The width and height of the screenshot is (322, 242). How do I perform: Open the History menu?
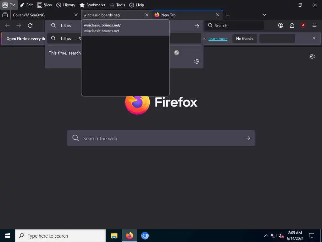tap(66, 5)
